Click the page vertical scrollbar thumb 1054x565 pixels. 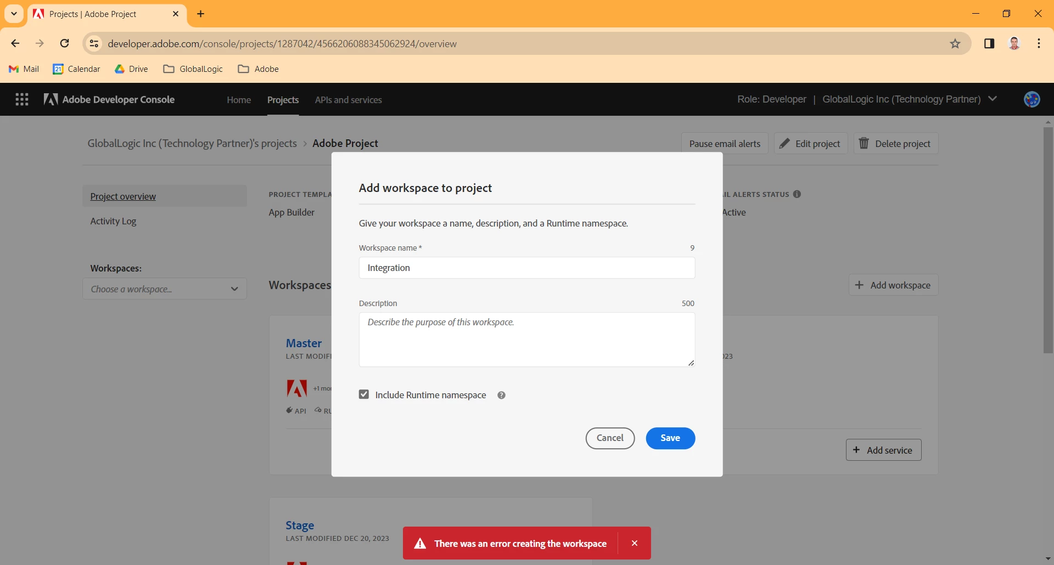point(1048,240)
